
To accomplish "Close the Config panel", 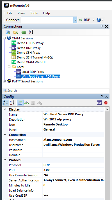I will pyautogui.click(x=107, y=97).
